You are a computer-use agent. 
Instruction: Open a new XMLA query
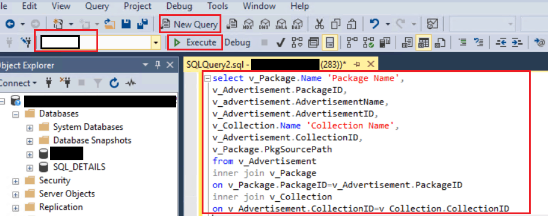click(x=281, y=24)
